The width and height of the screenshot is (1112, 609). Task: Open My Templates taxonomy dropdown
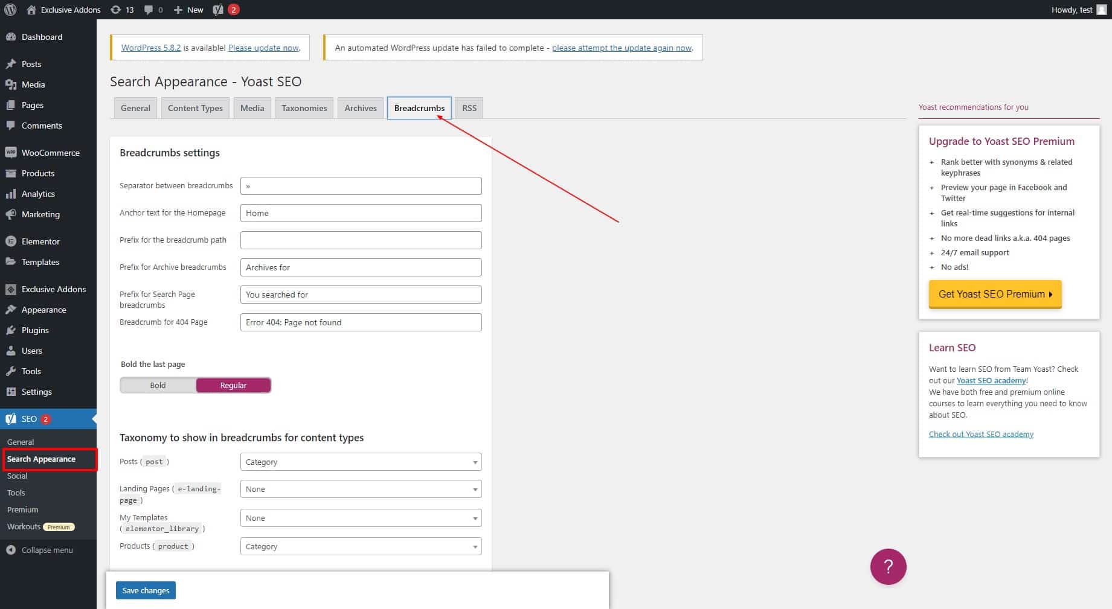pyautogui.click(x=361, y=518)
